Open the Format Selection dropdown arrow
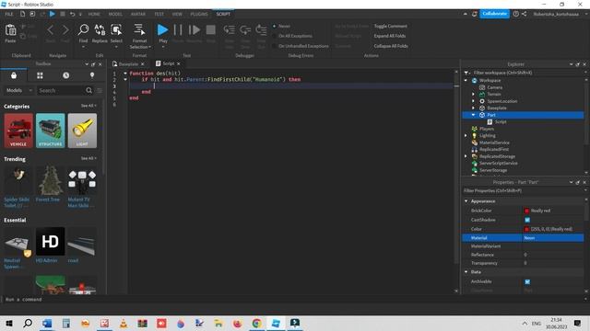Screen dimensions: 590x331 click(x=149, y=47)
